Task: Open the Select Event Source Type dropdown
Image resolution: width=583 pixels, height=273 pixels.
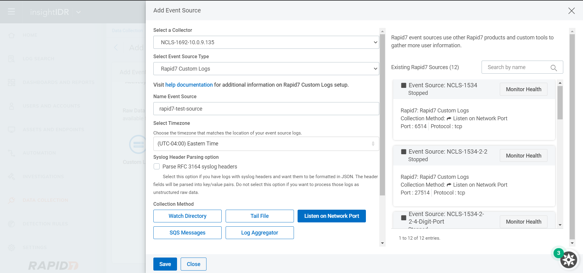Action: (266, 69)
